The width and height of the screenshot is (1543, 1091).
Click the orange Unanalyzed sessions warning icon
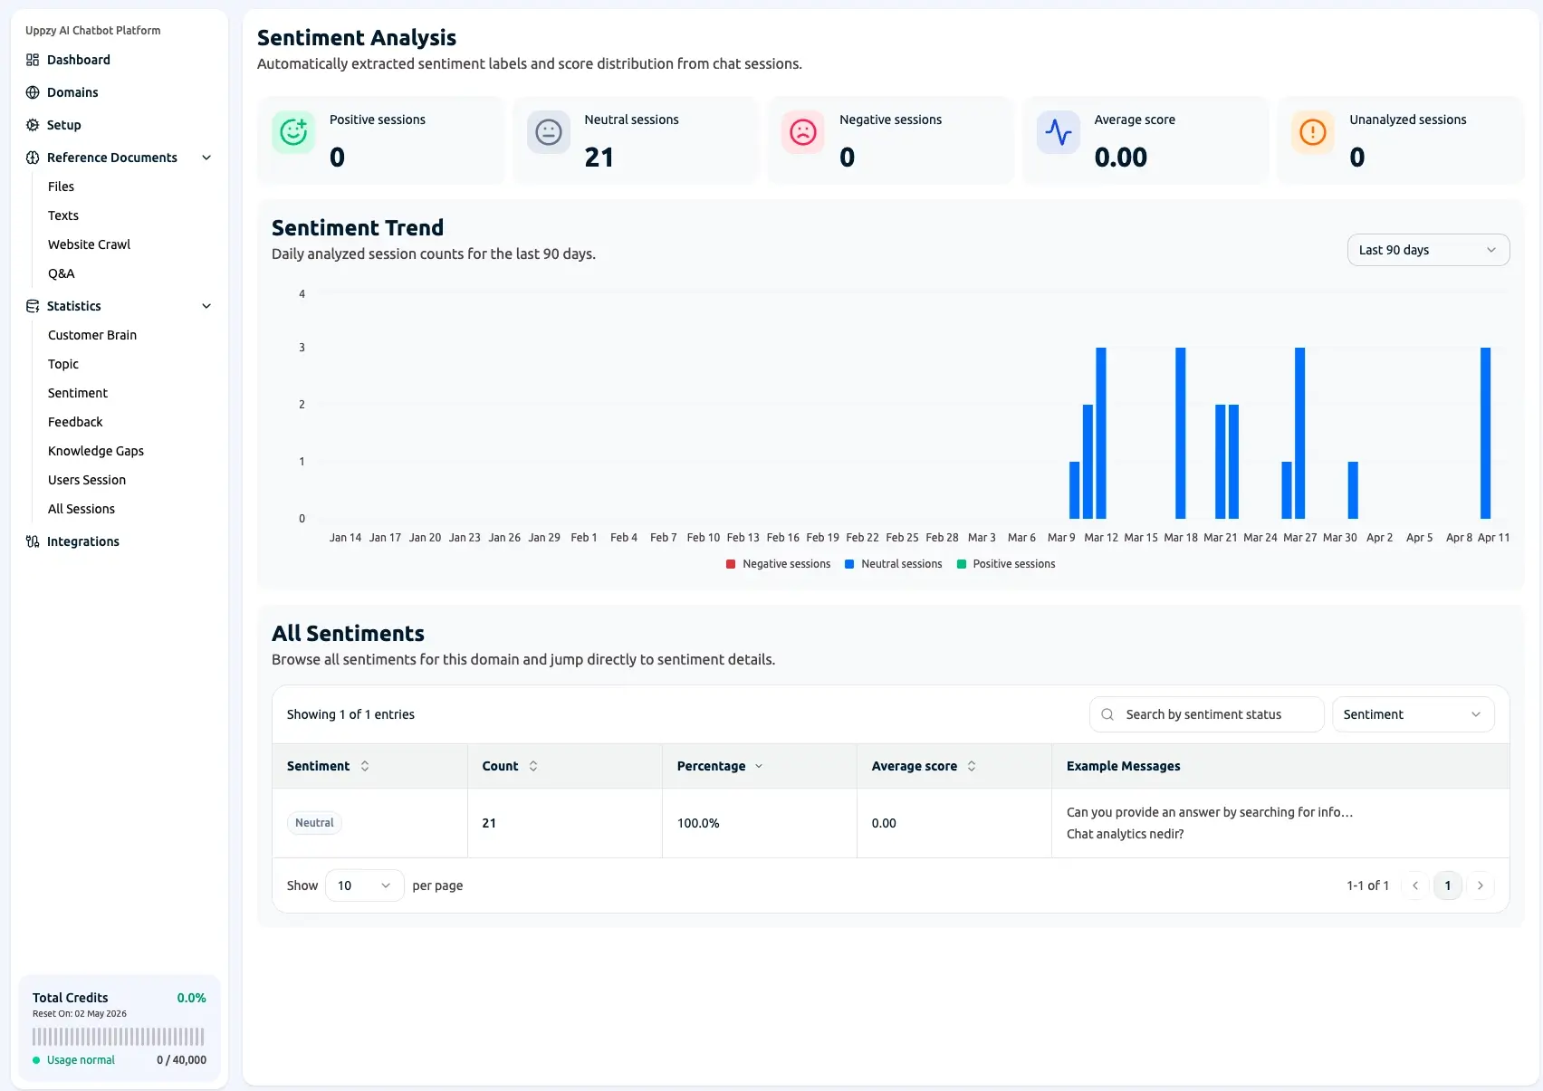1312,132
